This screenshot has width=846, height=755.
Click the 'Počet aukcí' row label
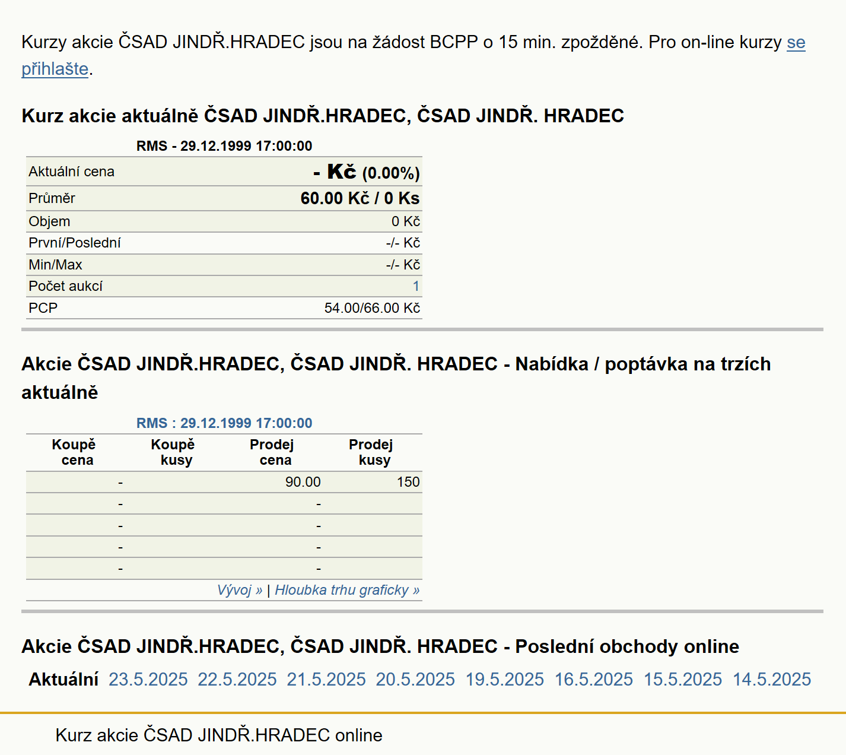(65, 286)
